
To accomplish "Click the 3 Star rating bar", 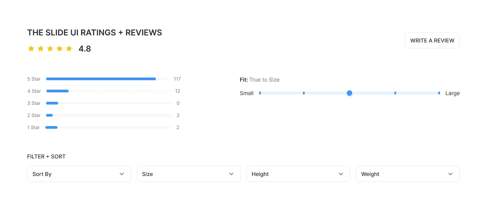I will pyautogui.click(x=109, y=103).
